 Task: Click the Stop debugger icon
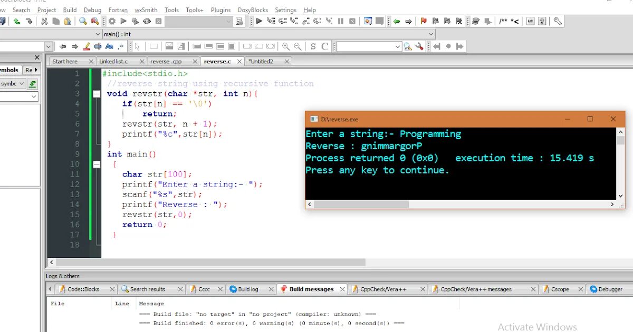tap(352, 21)
